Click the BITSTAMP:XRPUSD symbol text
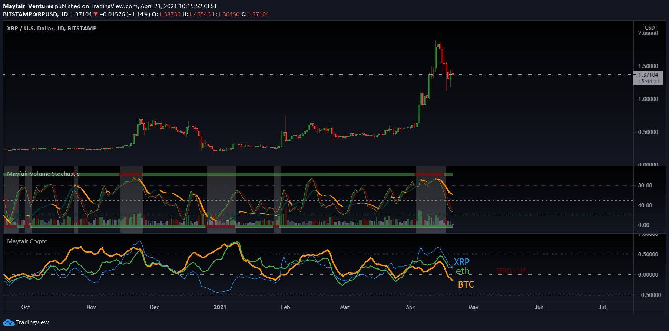 tap(30, 14)
